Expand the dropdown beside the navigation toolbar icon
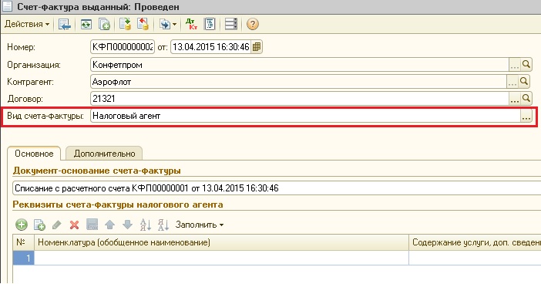The height and width of the screenshot is (284, 541). 174,24
